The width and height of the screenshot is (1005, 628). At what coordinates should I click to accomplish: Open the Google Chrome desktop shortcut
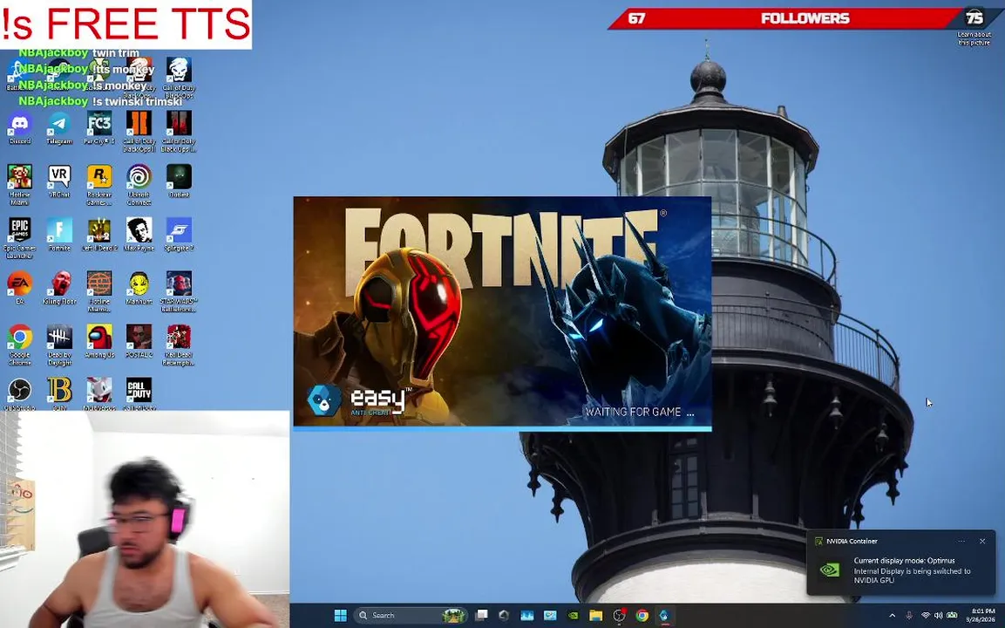20,345
